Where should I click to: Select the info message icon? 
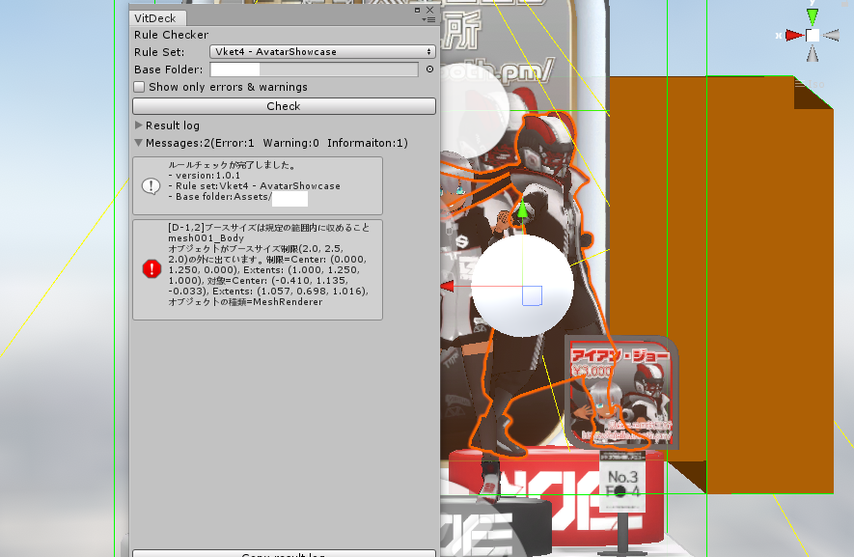tap(151, 186)
